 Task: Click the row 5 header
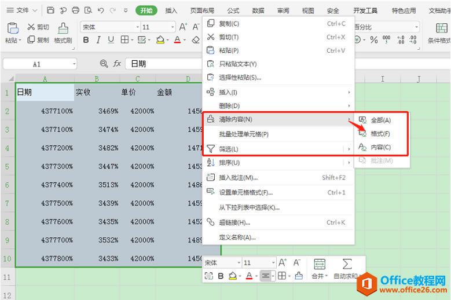point(8,167)
